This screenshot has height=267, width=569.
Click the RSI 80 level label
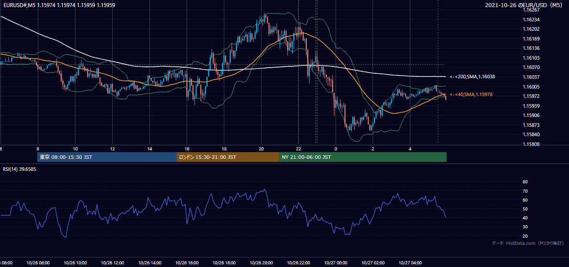pyautogui.click(x=525, y=182)
